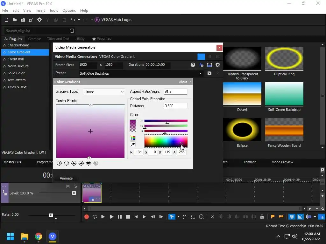Open media generator settings gear icon
Image resolution: width=326 pixels, height=244 pixels.
[218, 65]
